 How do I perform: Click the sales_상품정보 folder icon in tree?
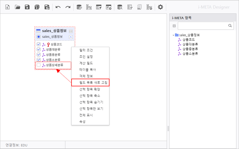[177, 35]
